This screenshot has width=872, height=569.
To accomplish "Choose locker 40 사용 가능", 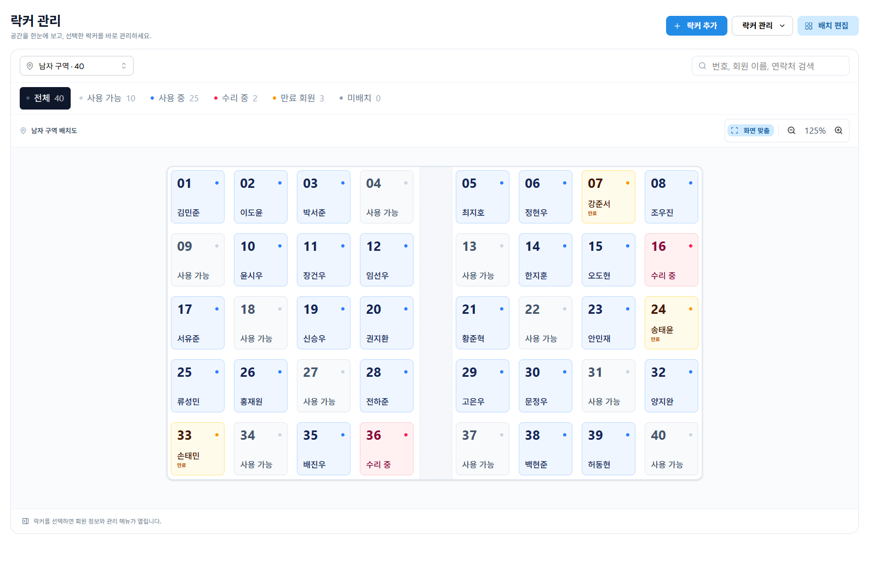I will (672, 449).
